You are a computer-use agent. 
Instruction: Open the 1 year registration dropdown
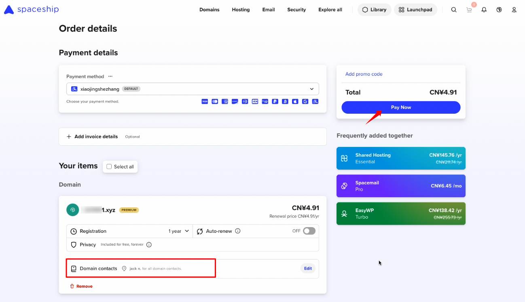tap(179, 231)
